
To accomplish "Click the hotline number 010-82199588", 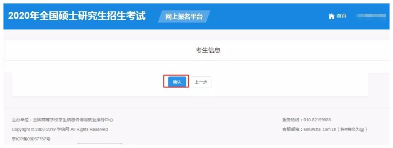I will pos(317,120).
